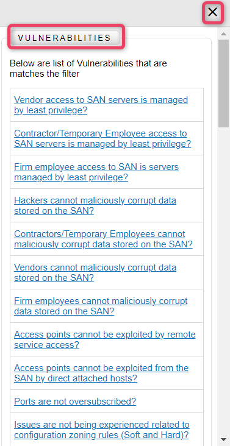Close the vulnerabilities panel with X
This screenshot has height=446, width=230.
coord(213,13)
